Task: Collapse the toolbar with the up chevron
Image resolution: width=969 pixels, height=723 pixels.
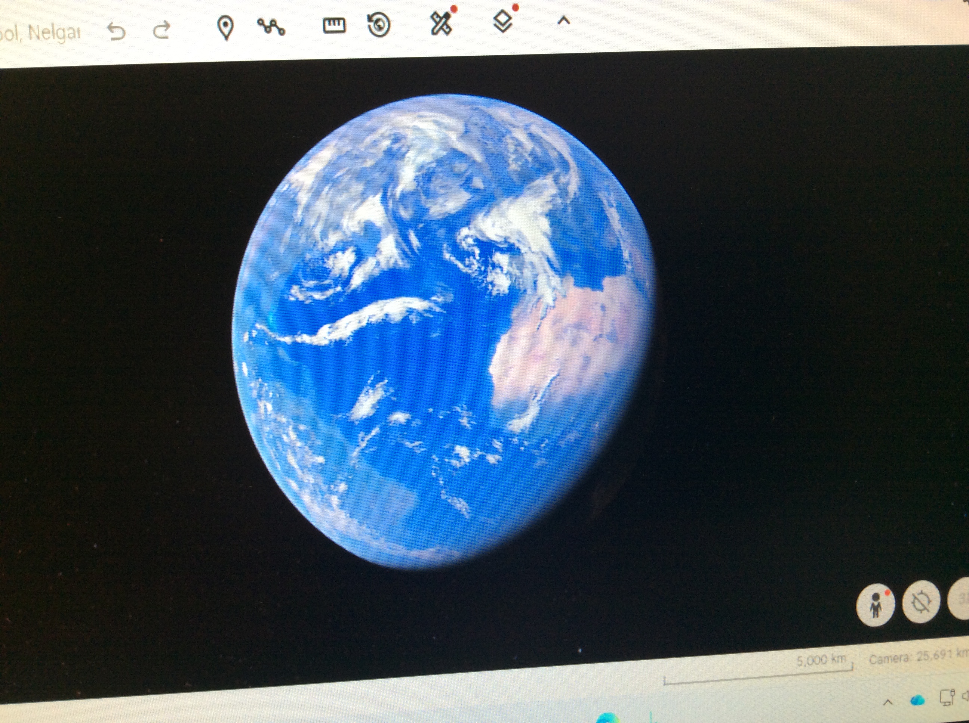Action: click(x=564, y=21)
